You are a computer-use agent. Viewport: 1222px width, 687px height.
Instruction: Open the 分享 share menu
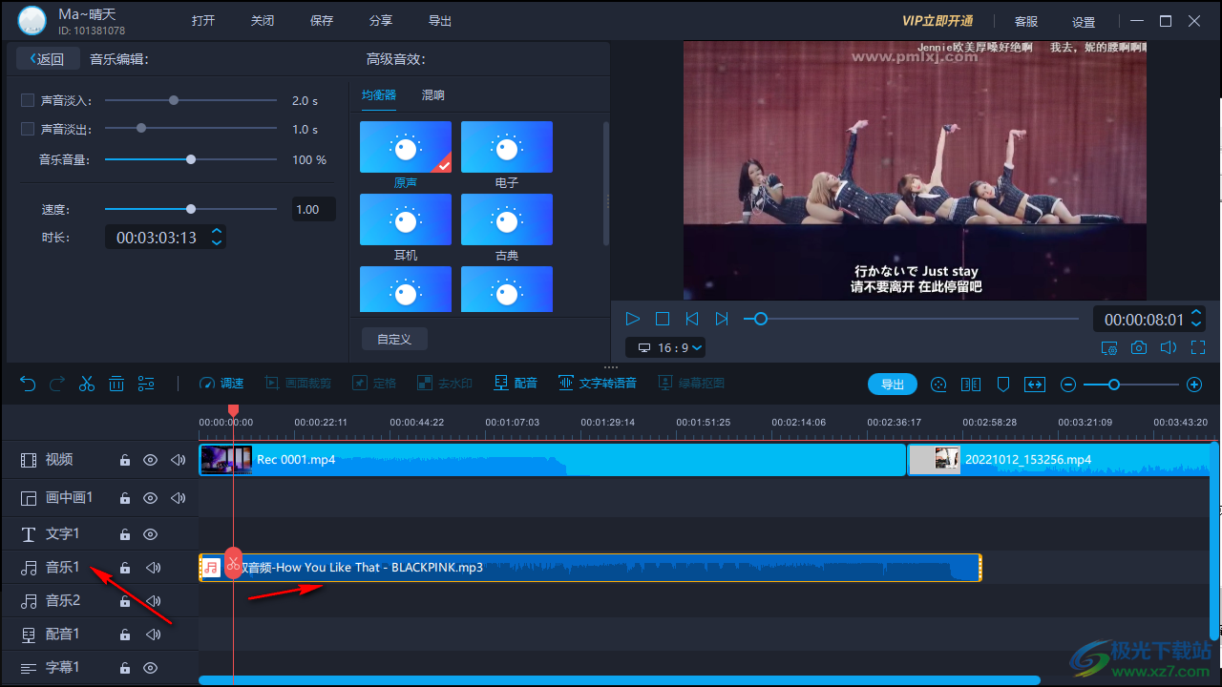coord(380,20)
